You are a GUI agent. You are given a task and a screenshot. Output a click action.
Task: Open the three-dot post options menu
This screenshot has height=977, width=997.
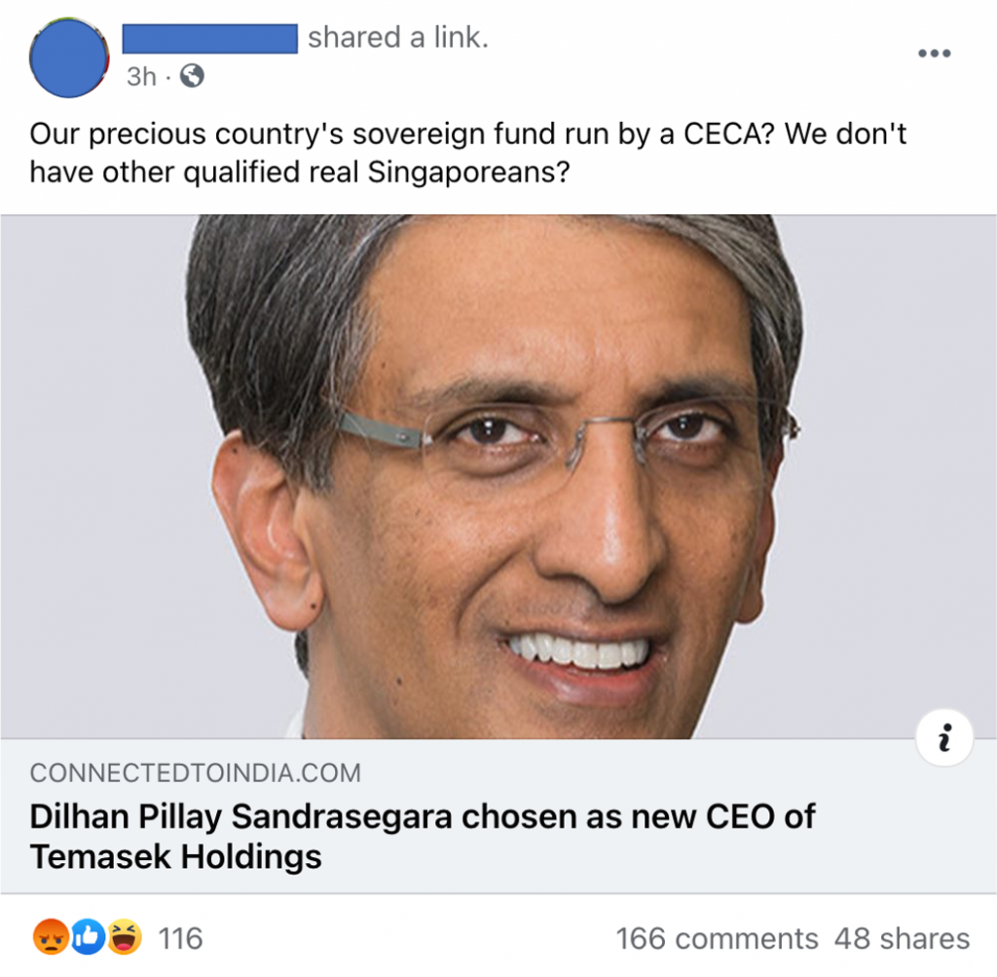click(934, 54)
